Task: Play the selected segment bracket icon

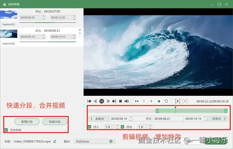Action: point(177,101)
